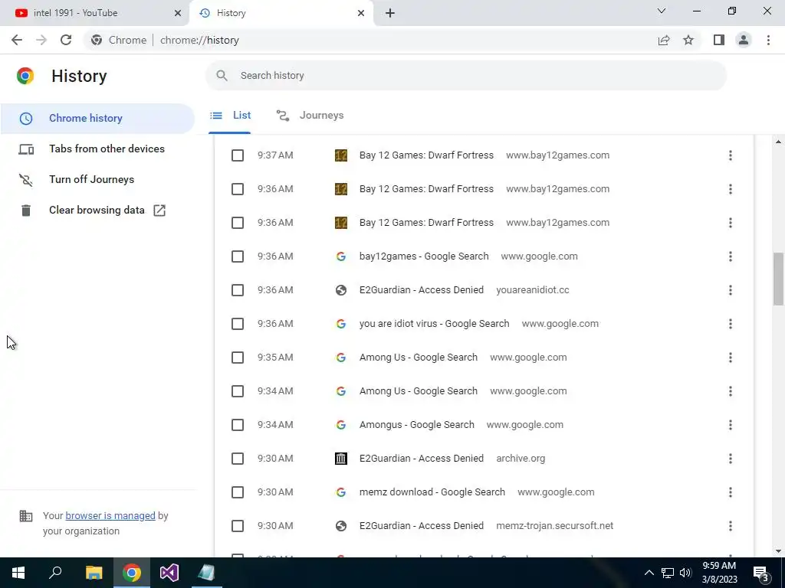Open the Windows Start menu
Image resolution: width=785 pixels, height=588 pixels.
[18, 573]
